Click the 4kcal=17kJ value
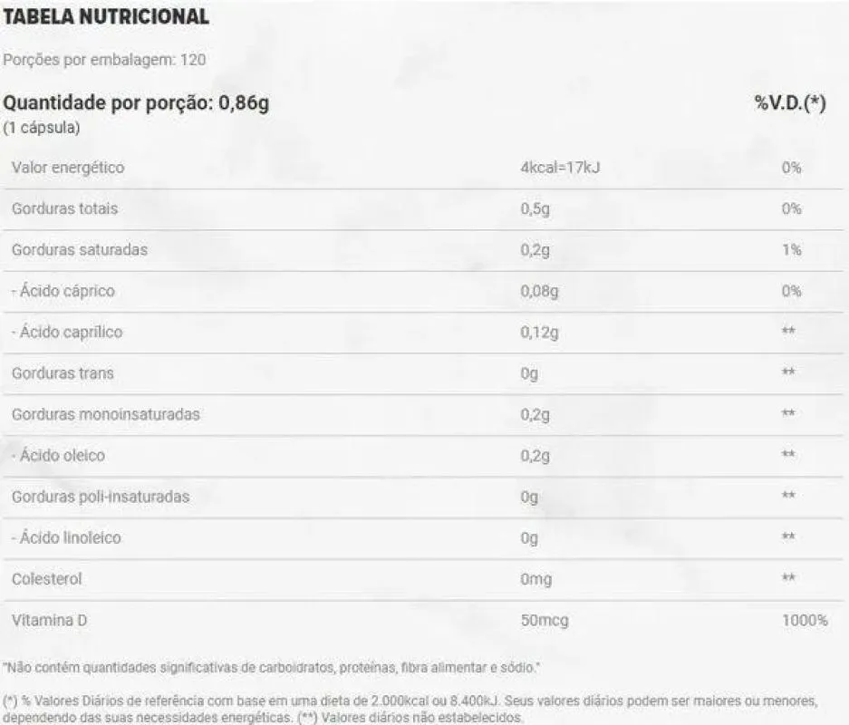 coord(560,168)
